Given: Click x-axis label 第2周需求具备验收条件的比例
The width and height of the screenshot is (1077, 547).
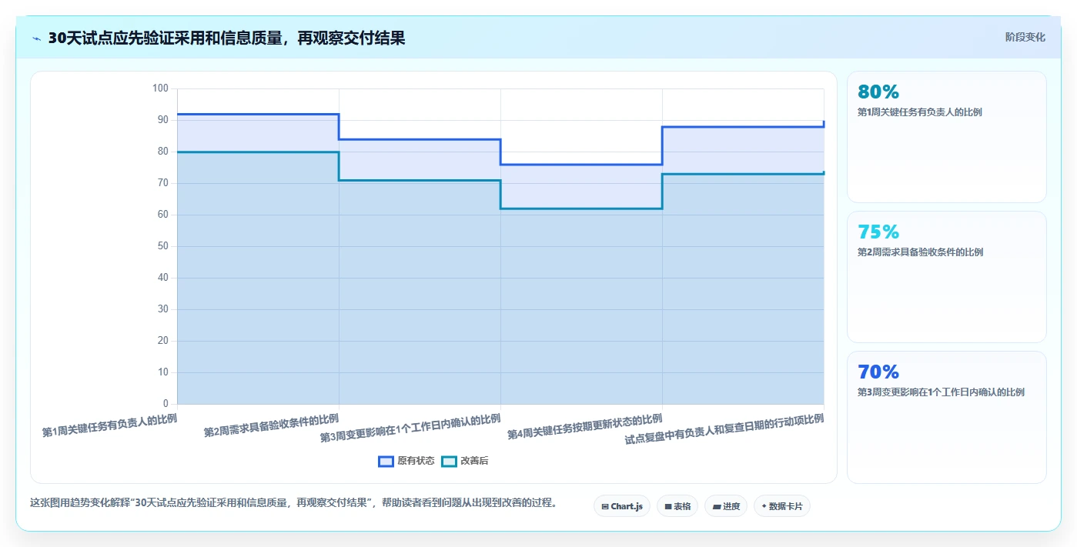Looking at the screenshot, I should [271, 426].
